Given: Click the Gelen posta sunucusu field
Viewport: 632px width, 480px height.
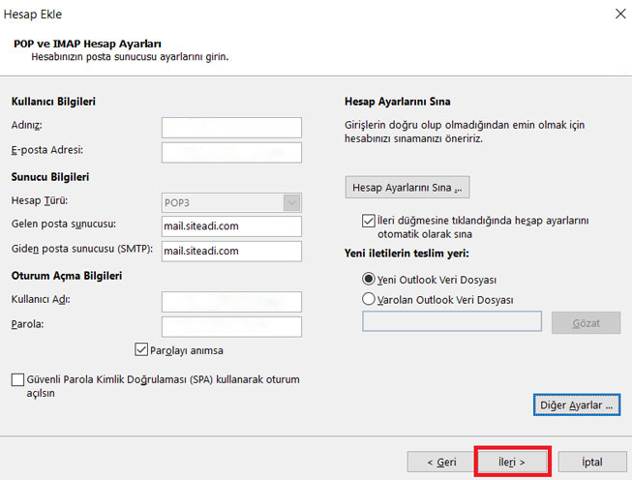Looking at the screenshot, I should pos(231,226).
